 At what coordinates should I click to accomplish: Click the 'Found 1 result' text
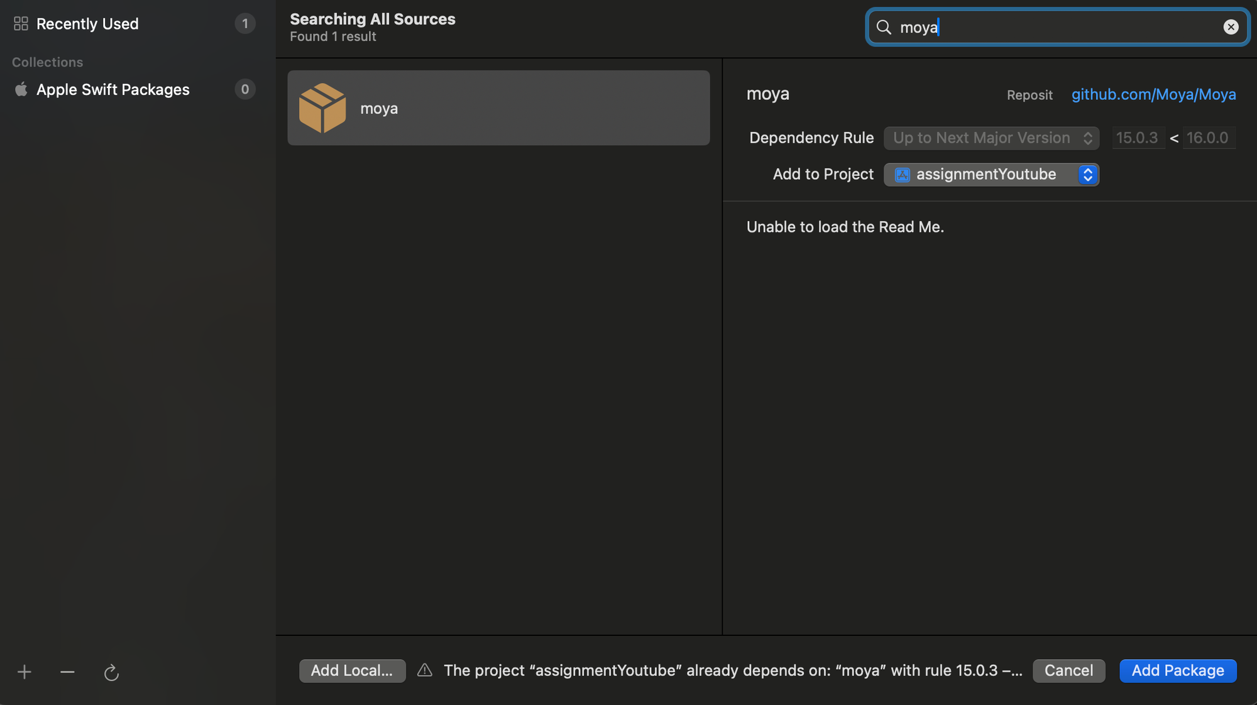click(x=333, y=37)
